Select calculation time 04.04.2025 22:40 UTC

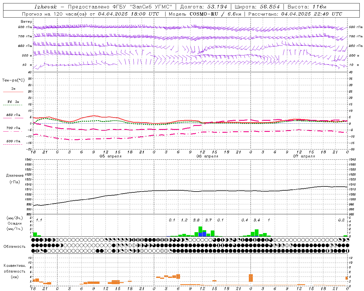(312, 14)
